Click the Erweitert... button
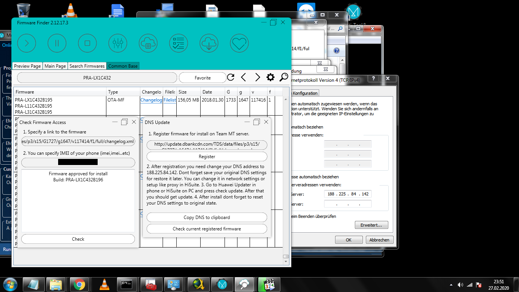The image size is (519, 292). tap(371, 225)
